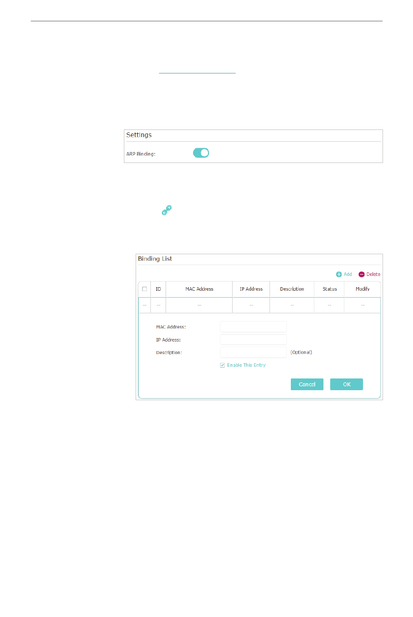This screenshot has width=413, height=617.
Task: Click the ARP Binding label
Action: coord(141,154)
